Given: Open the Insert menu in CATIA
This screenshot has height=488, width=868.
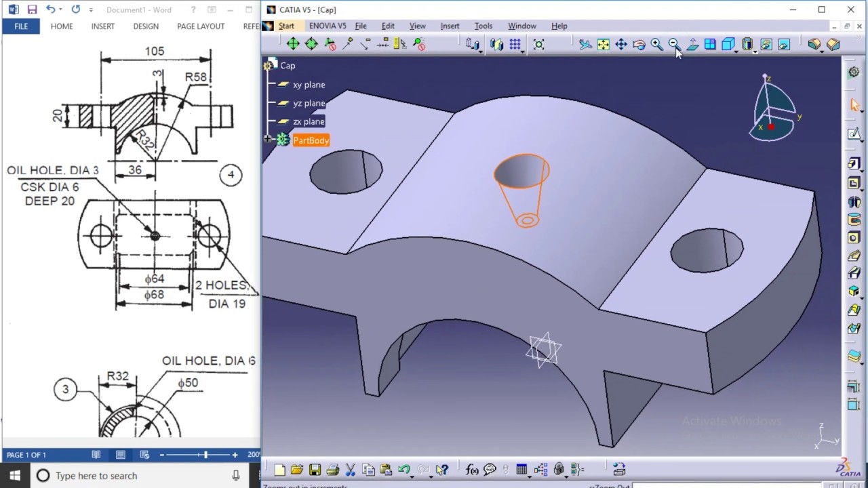Looking at the screenshot, I should click(450, 26).
